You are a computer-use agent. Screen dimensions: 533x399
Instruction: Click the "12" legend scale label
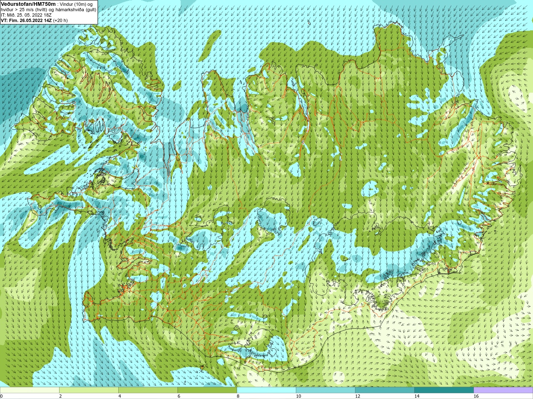tap(358, 396)
